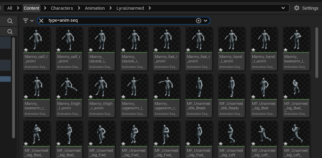
Task: Expand chevron after Animation breadcrumb
Action: (111, 8)
